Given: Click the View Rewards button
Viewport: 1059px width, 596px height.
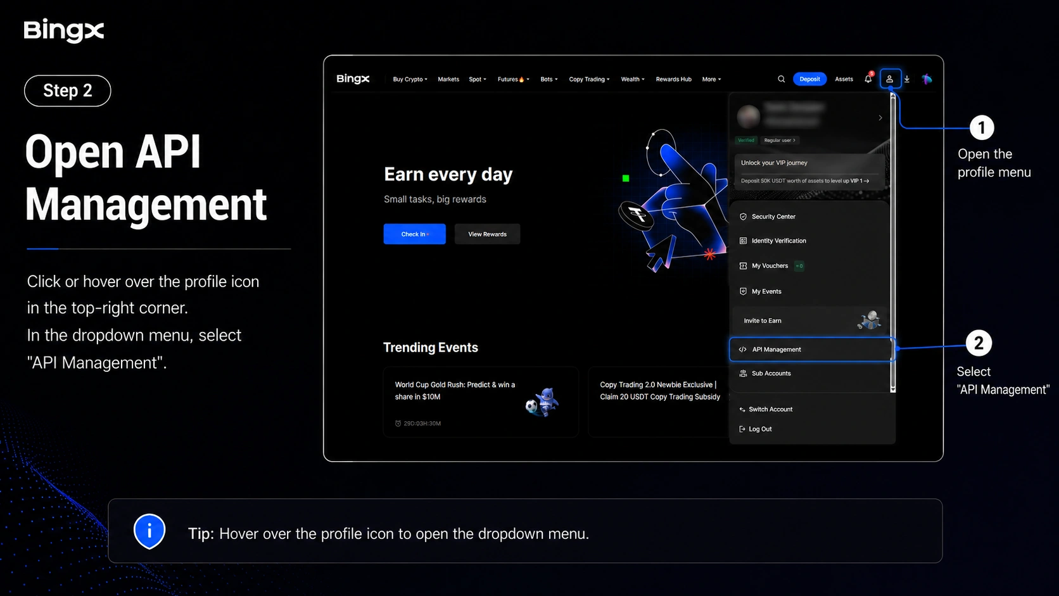Looking at the screenshot, I should [487, 234].
